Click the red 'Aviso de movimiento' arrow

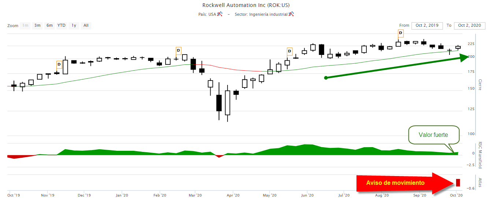pos(399,183)
